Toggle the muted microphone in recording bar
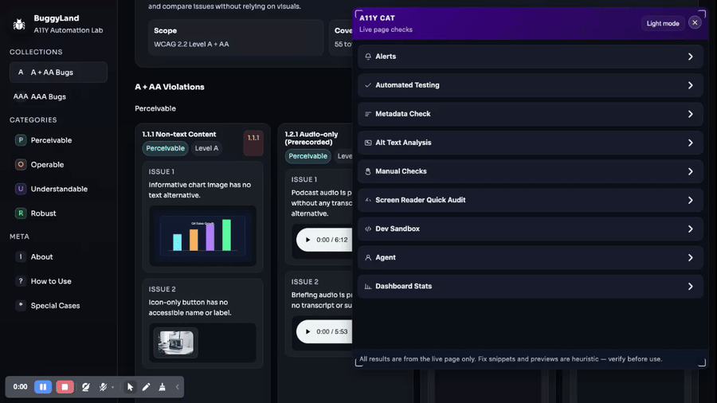 pyautogui.click(x=104, y=387)
